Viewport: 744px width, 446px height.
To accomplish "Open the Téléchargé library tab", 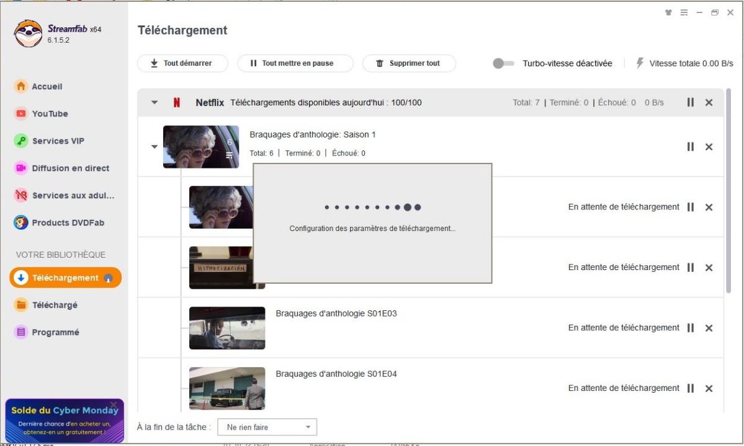I will (55, 305).
